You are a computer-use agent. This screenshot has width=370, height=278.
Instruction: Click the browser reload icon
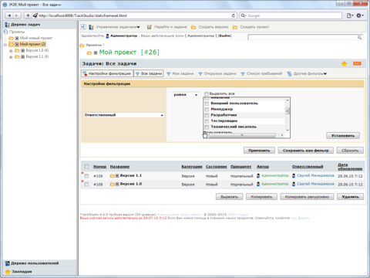[x=234, y=15]
